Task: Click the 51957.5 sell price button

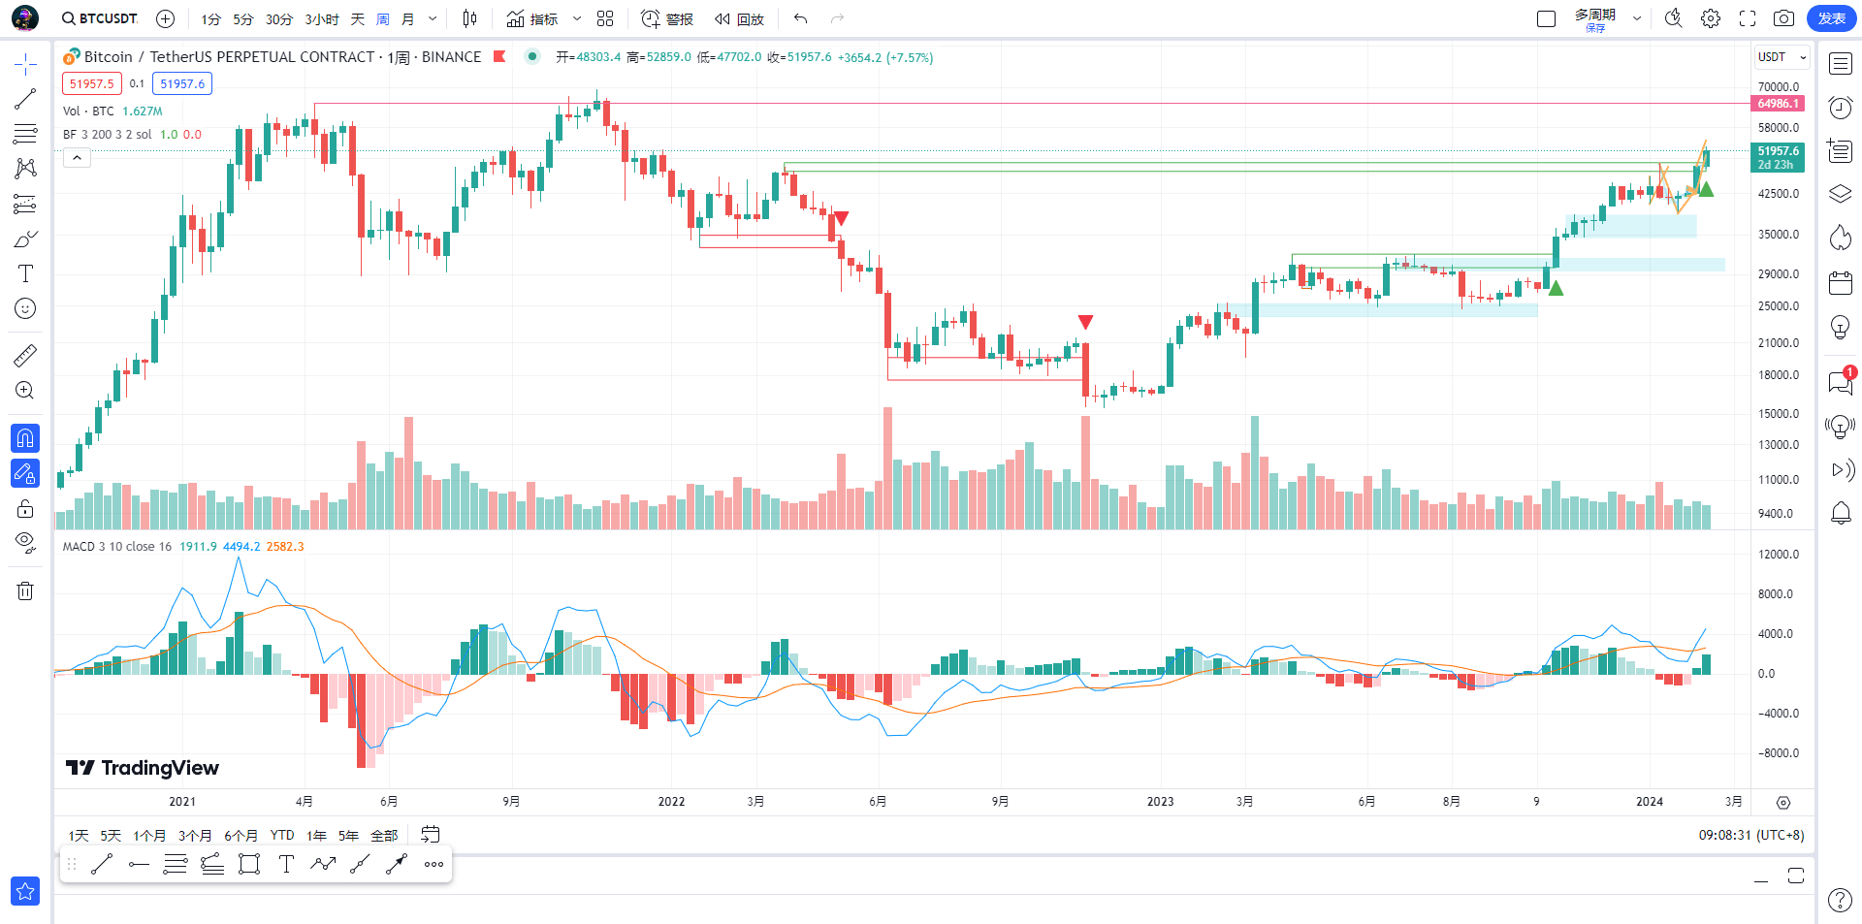Action: (92, 84)
